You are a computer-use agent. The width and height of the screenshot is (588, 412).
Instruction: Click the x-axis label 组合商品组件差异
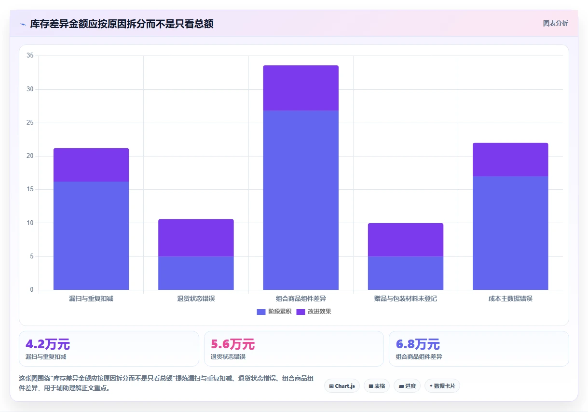coord(301,298)
